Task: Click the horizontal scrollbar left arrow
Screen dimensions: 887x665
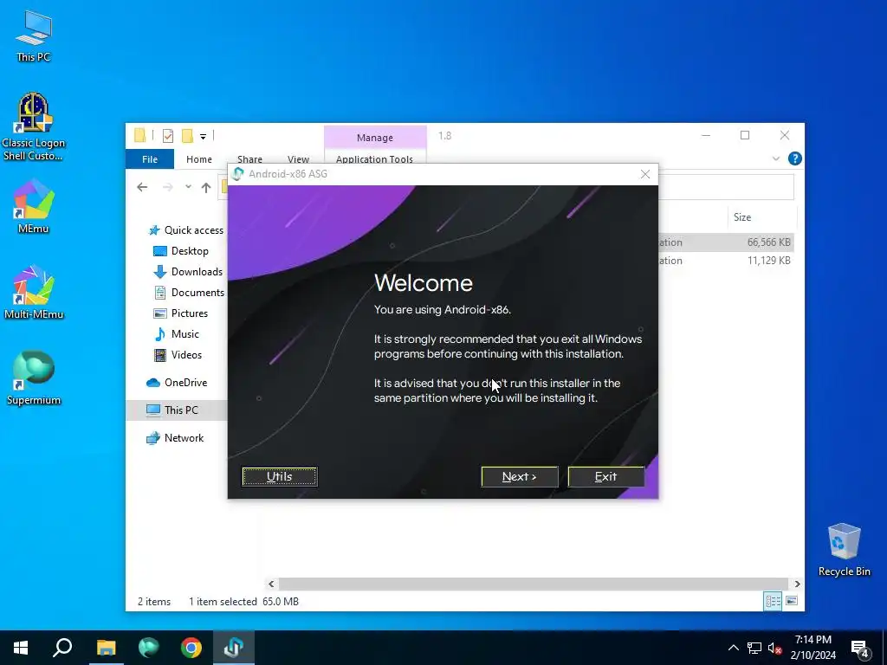Action: coord(271,584)
